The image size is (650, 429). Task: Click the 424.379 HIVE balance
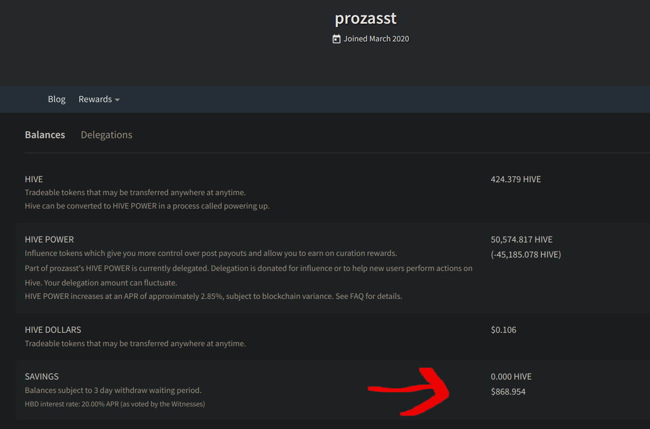[515, 179]
